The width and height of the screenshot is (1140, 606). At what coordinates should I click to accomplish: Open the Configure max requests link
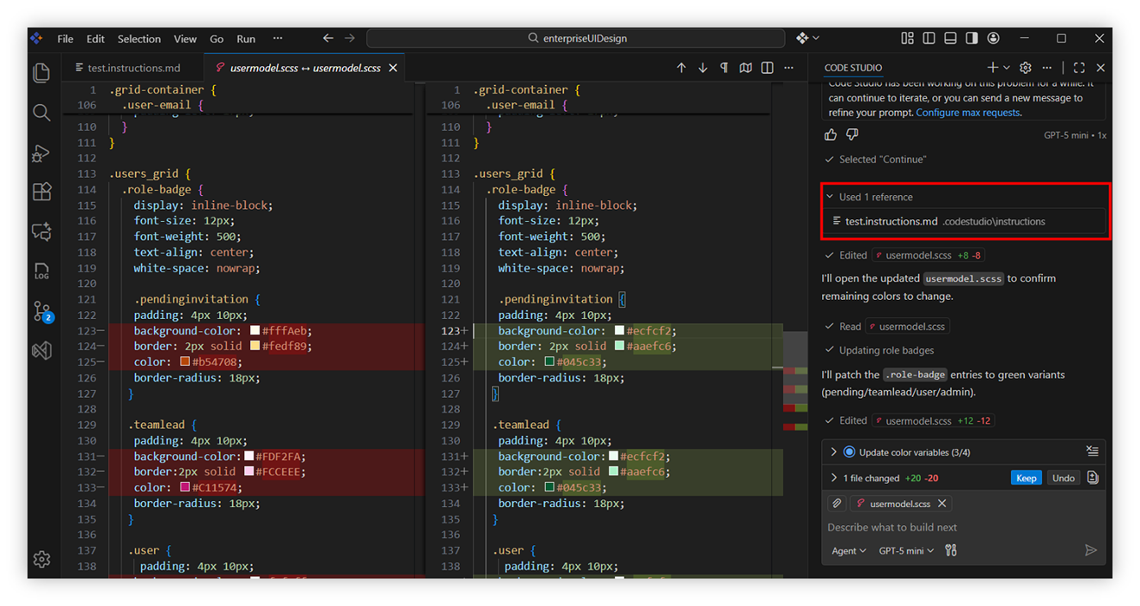(967, 113)
